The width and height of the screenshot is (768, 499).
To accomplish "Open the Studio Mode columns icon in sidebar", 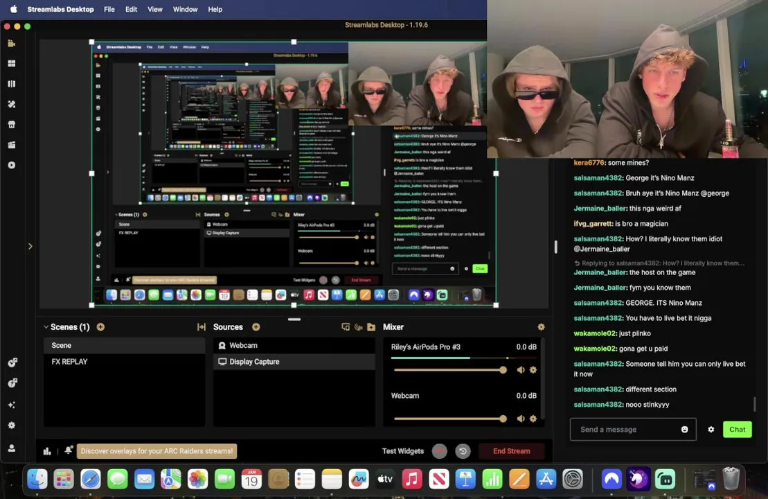I will [x=11, y=84].
